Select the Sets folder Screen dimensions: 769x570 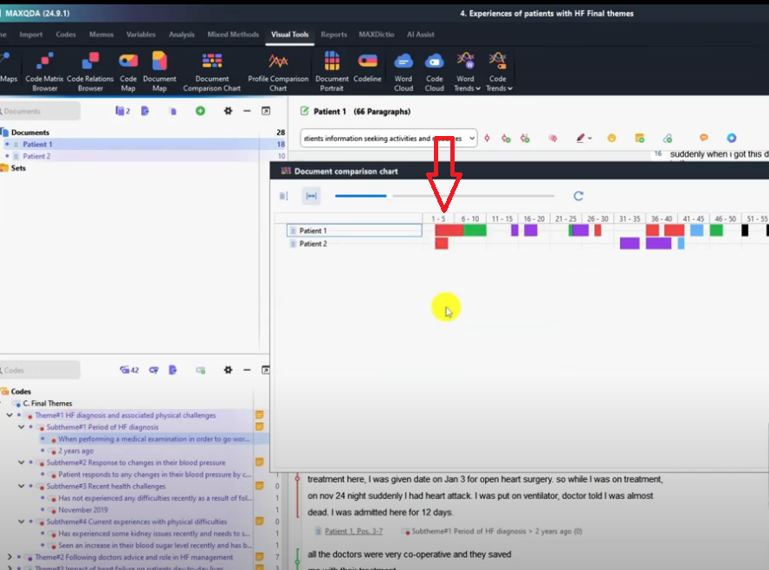[x=18, y=168]
